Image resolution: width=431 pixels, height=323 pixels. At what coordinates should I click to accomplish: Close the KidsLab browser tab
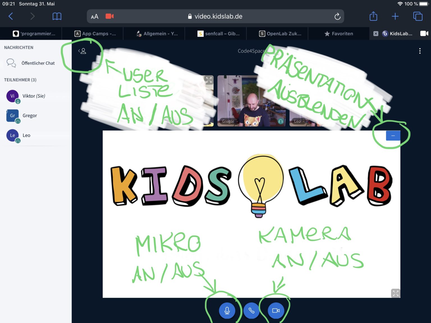click(x=376, y=34)
